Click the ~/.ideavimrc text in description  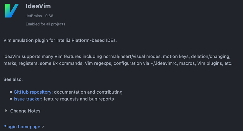tap(164, 63)
